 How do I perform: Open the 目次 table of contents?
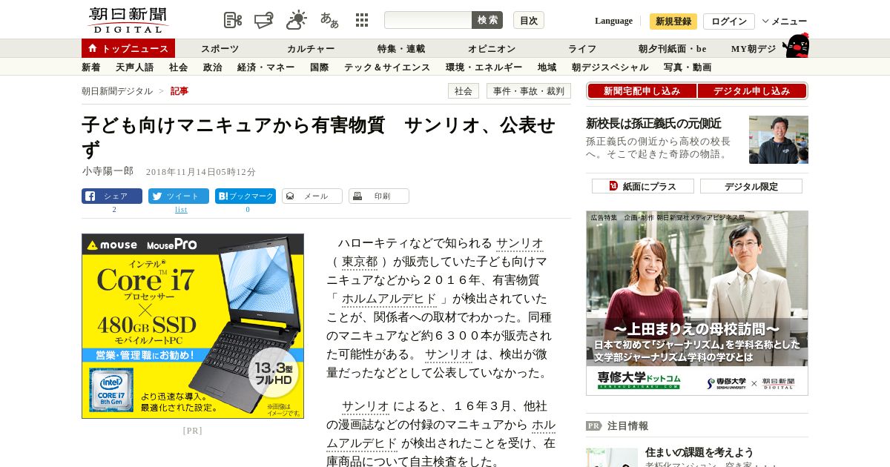(x=529, y=20)
